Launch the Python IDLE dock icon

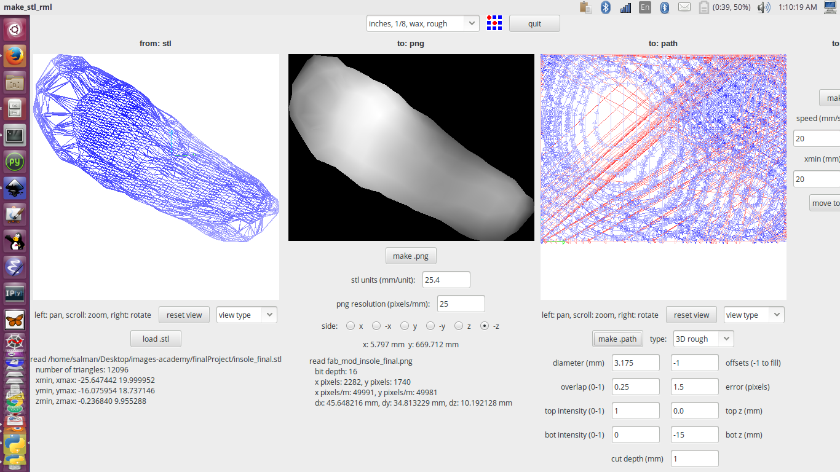(x=14, y=161)
